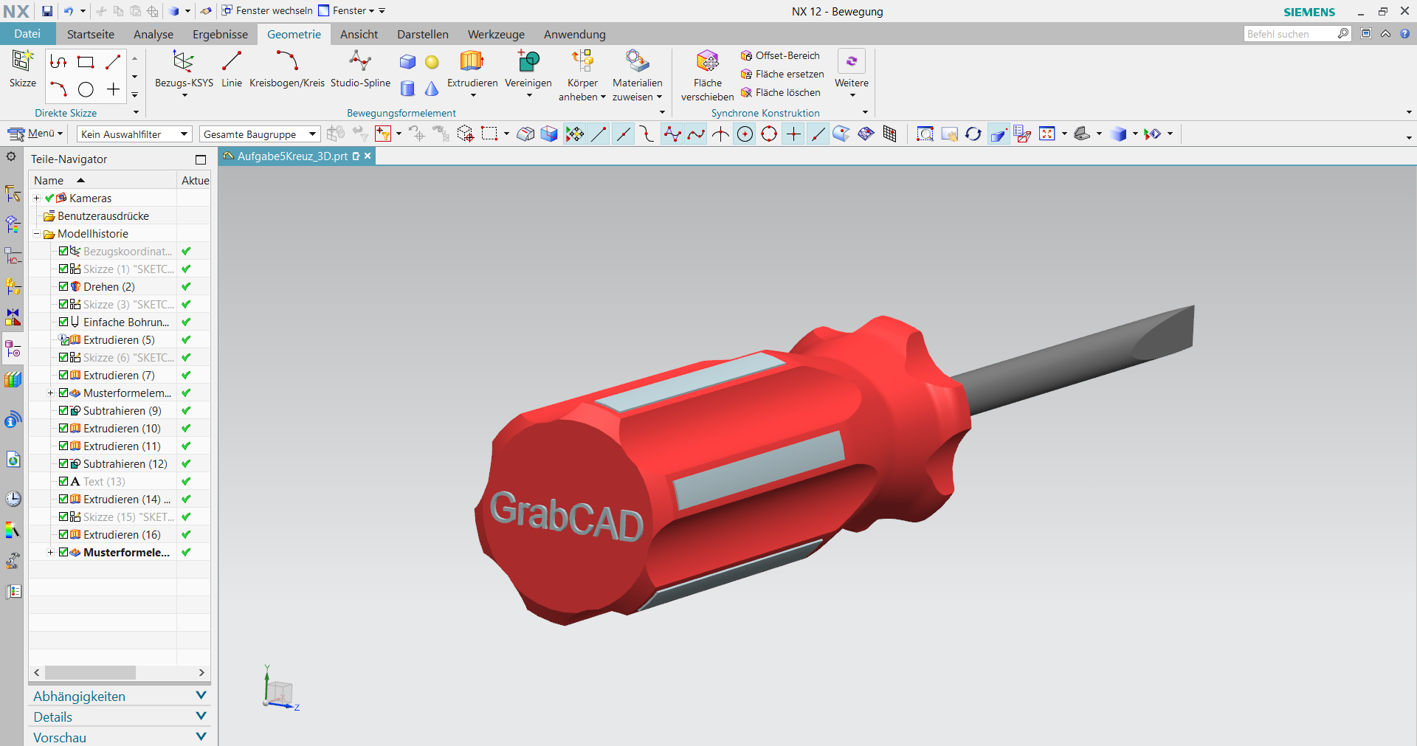1417x746 pixels.
Task: Click the Befehl suchen search field
Action: click(x=1290, y=34)
